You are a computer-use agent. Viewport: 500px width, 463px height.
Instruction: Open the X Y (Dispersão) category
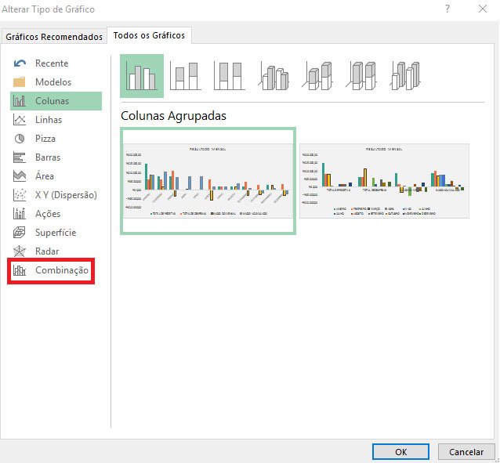(65, 195)
